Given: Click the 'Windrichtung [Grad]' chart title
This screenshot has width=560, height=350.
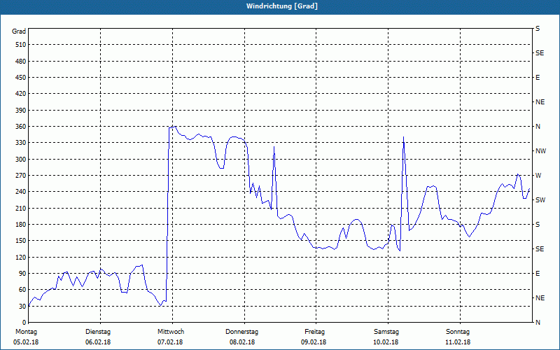Looking at the screenshot, I should pyautogui.click(x=282, y=6).
